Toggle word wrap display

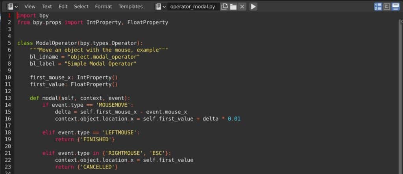tap(386, 6)
